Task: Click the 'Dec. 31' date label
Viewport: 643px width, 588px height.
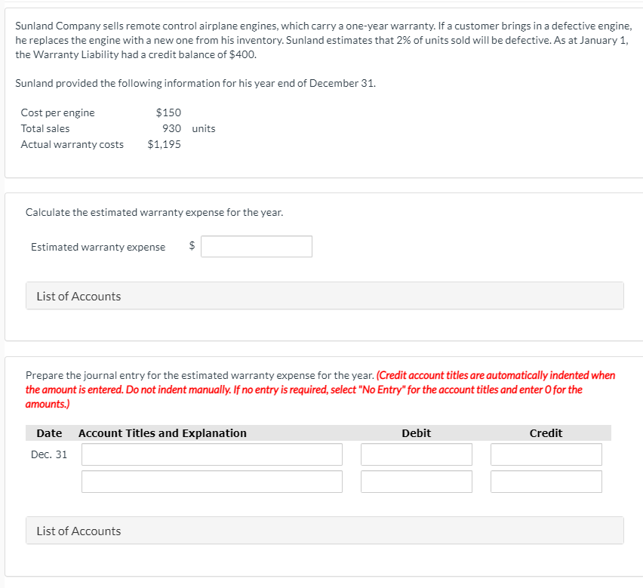Action: pyautogui.click(x=49, y=454)
